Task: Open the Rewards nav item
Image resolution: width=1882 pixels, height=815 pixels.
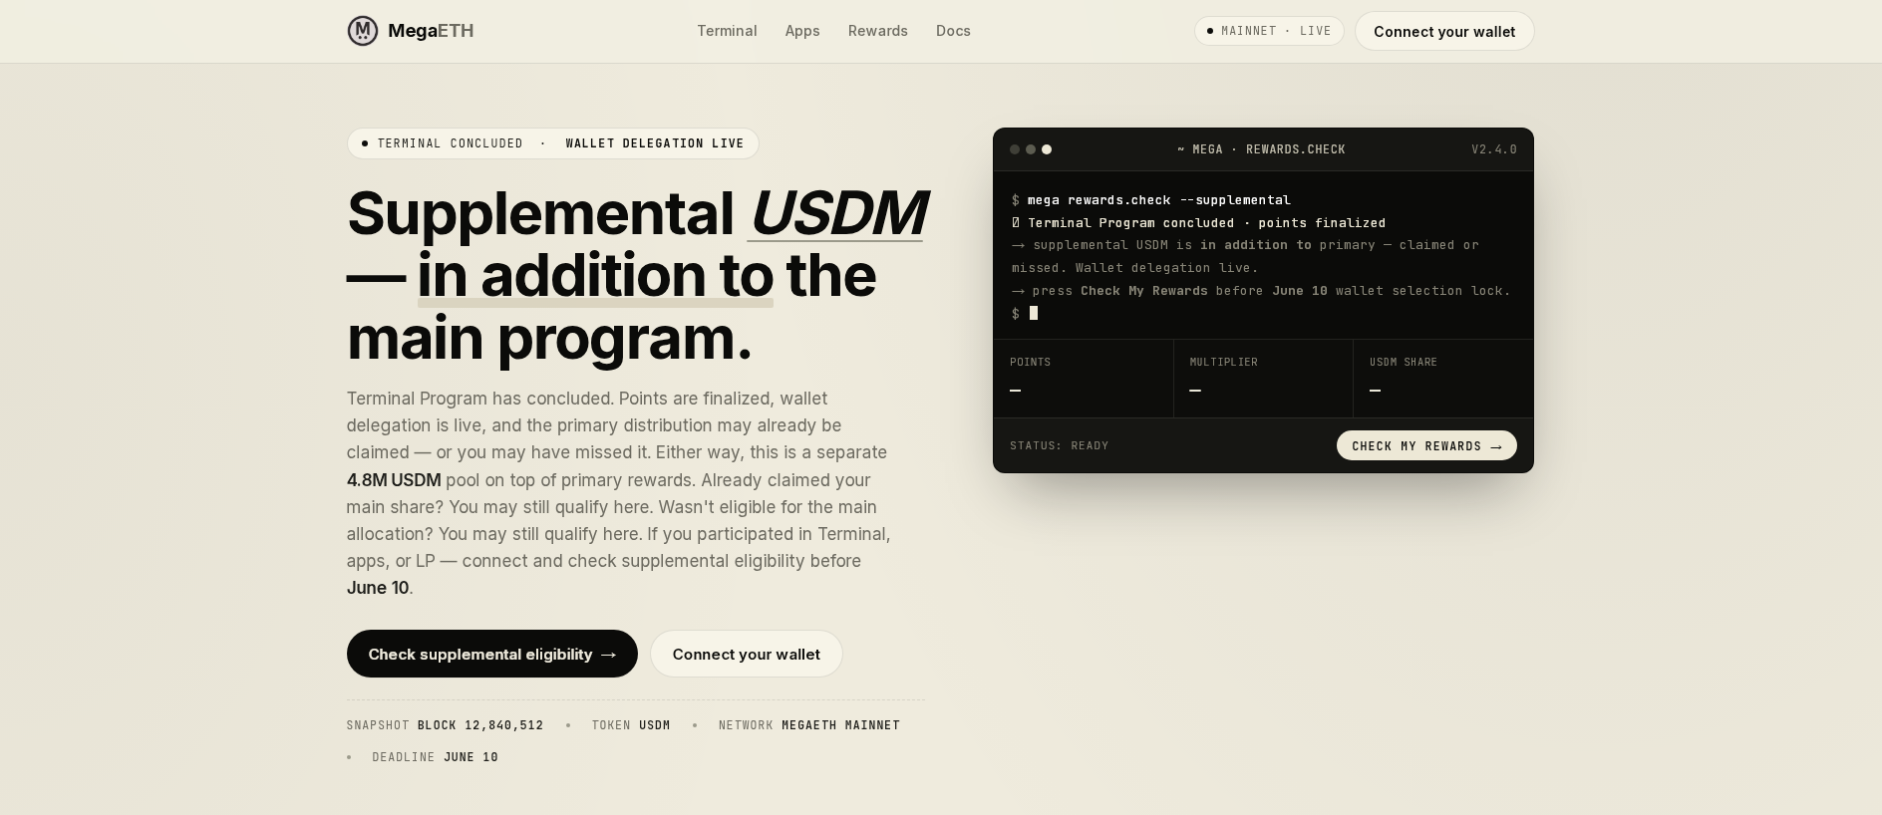Action: (878, 31)
